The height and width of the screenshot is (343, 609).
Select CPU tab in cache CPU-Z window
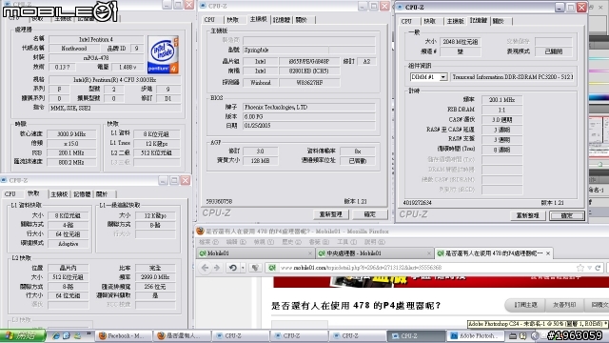(x=10, y=194)
